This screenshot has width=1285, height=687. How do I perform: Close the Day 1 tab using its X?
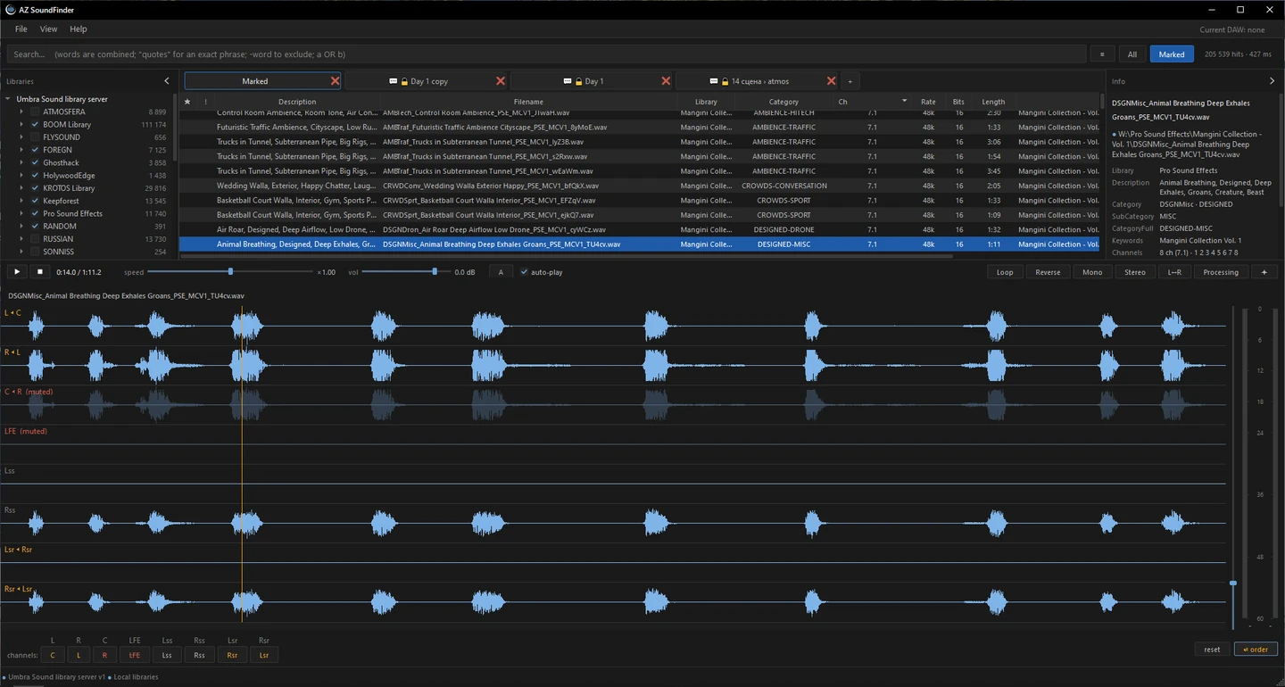[666, 81]
